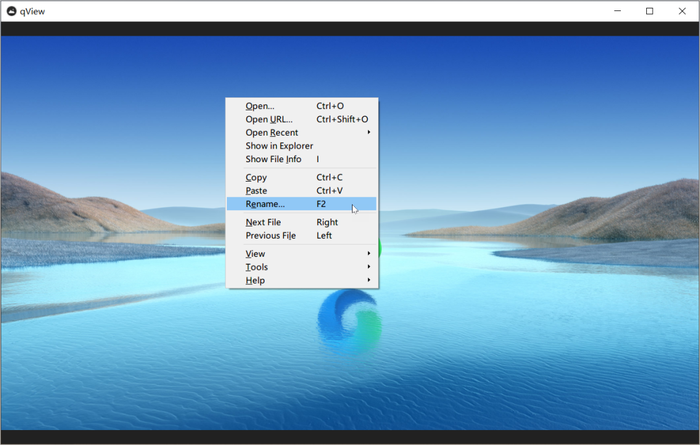Screen dimensions: 700x445
Task: Choose "Open URL..." to load an image
Action: [268, 119]
